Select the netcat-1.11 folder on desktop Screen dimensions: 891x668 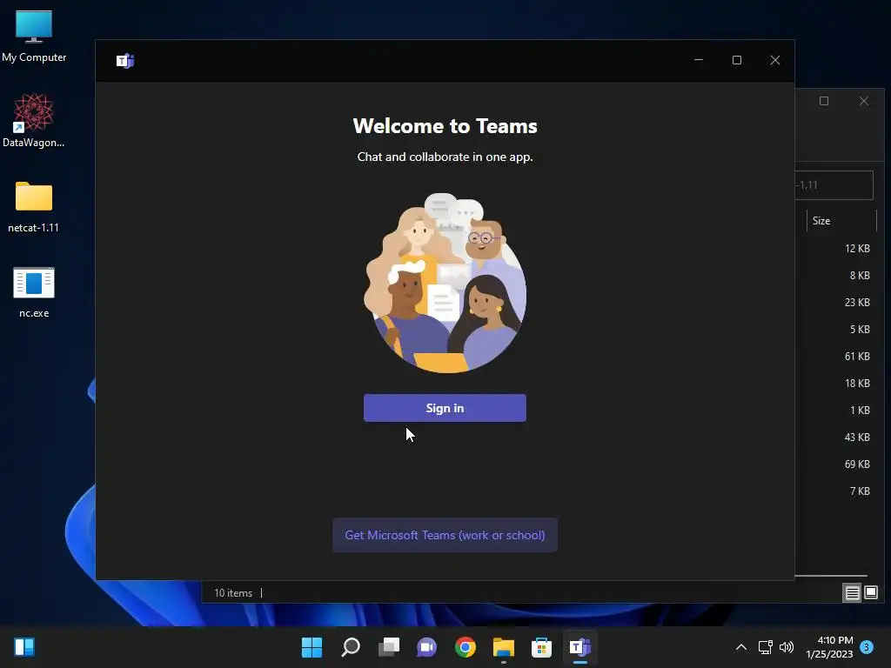[34, 207]
